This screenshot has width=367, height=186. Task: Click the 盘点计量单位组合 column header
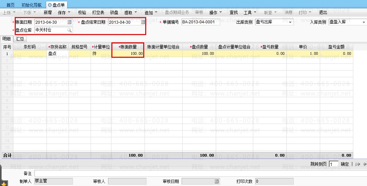tap(234, 47)
